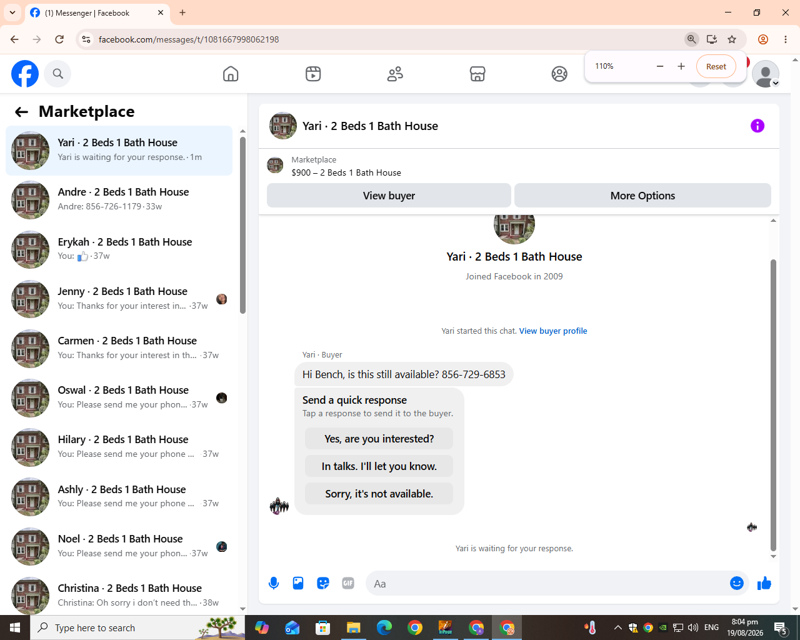Click the address bar URL
Viewport: 800px width, 640px height.
(189, 39)
